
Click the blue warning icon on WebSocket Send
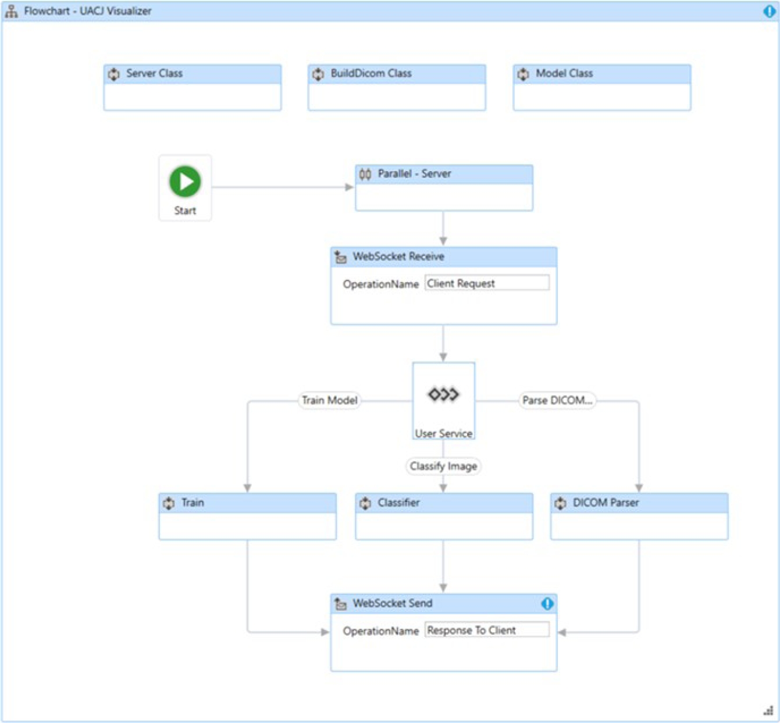coord(547,604)
